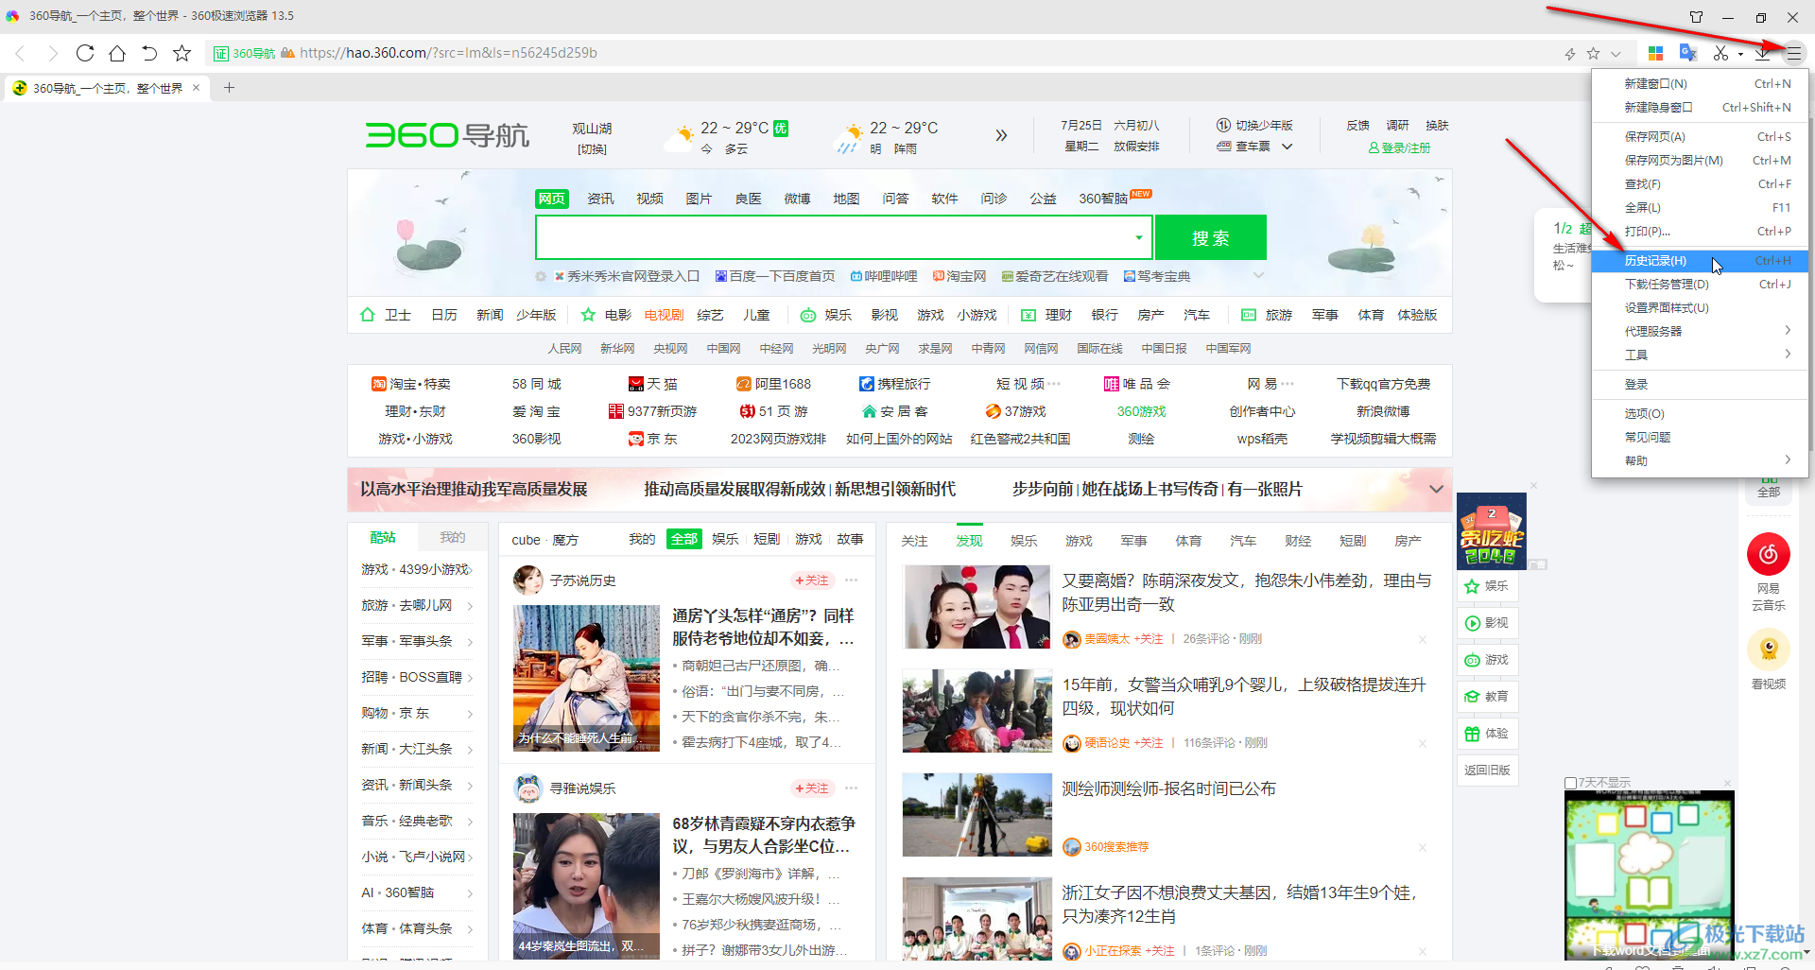
Task: Expand more weather with double chevron
Action: coord(1001,135)
